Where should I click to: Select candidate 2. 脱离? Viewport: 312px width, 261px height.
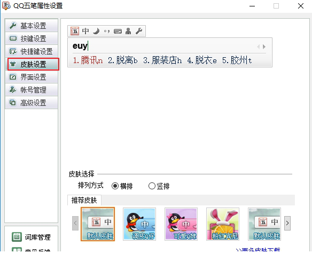[x=123, y=60]
